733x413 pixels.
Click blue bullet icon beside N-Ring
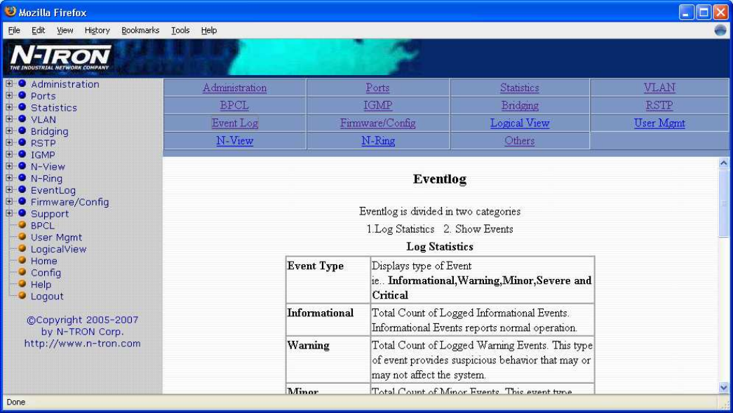click(x=22, y=178)
